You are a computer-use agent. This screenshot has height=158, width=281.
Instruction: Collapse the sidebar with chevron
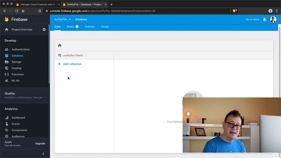click(43, 154)
